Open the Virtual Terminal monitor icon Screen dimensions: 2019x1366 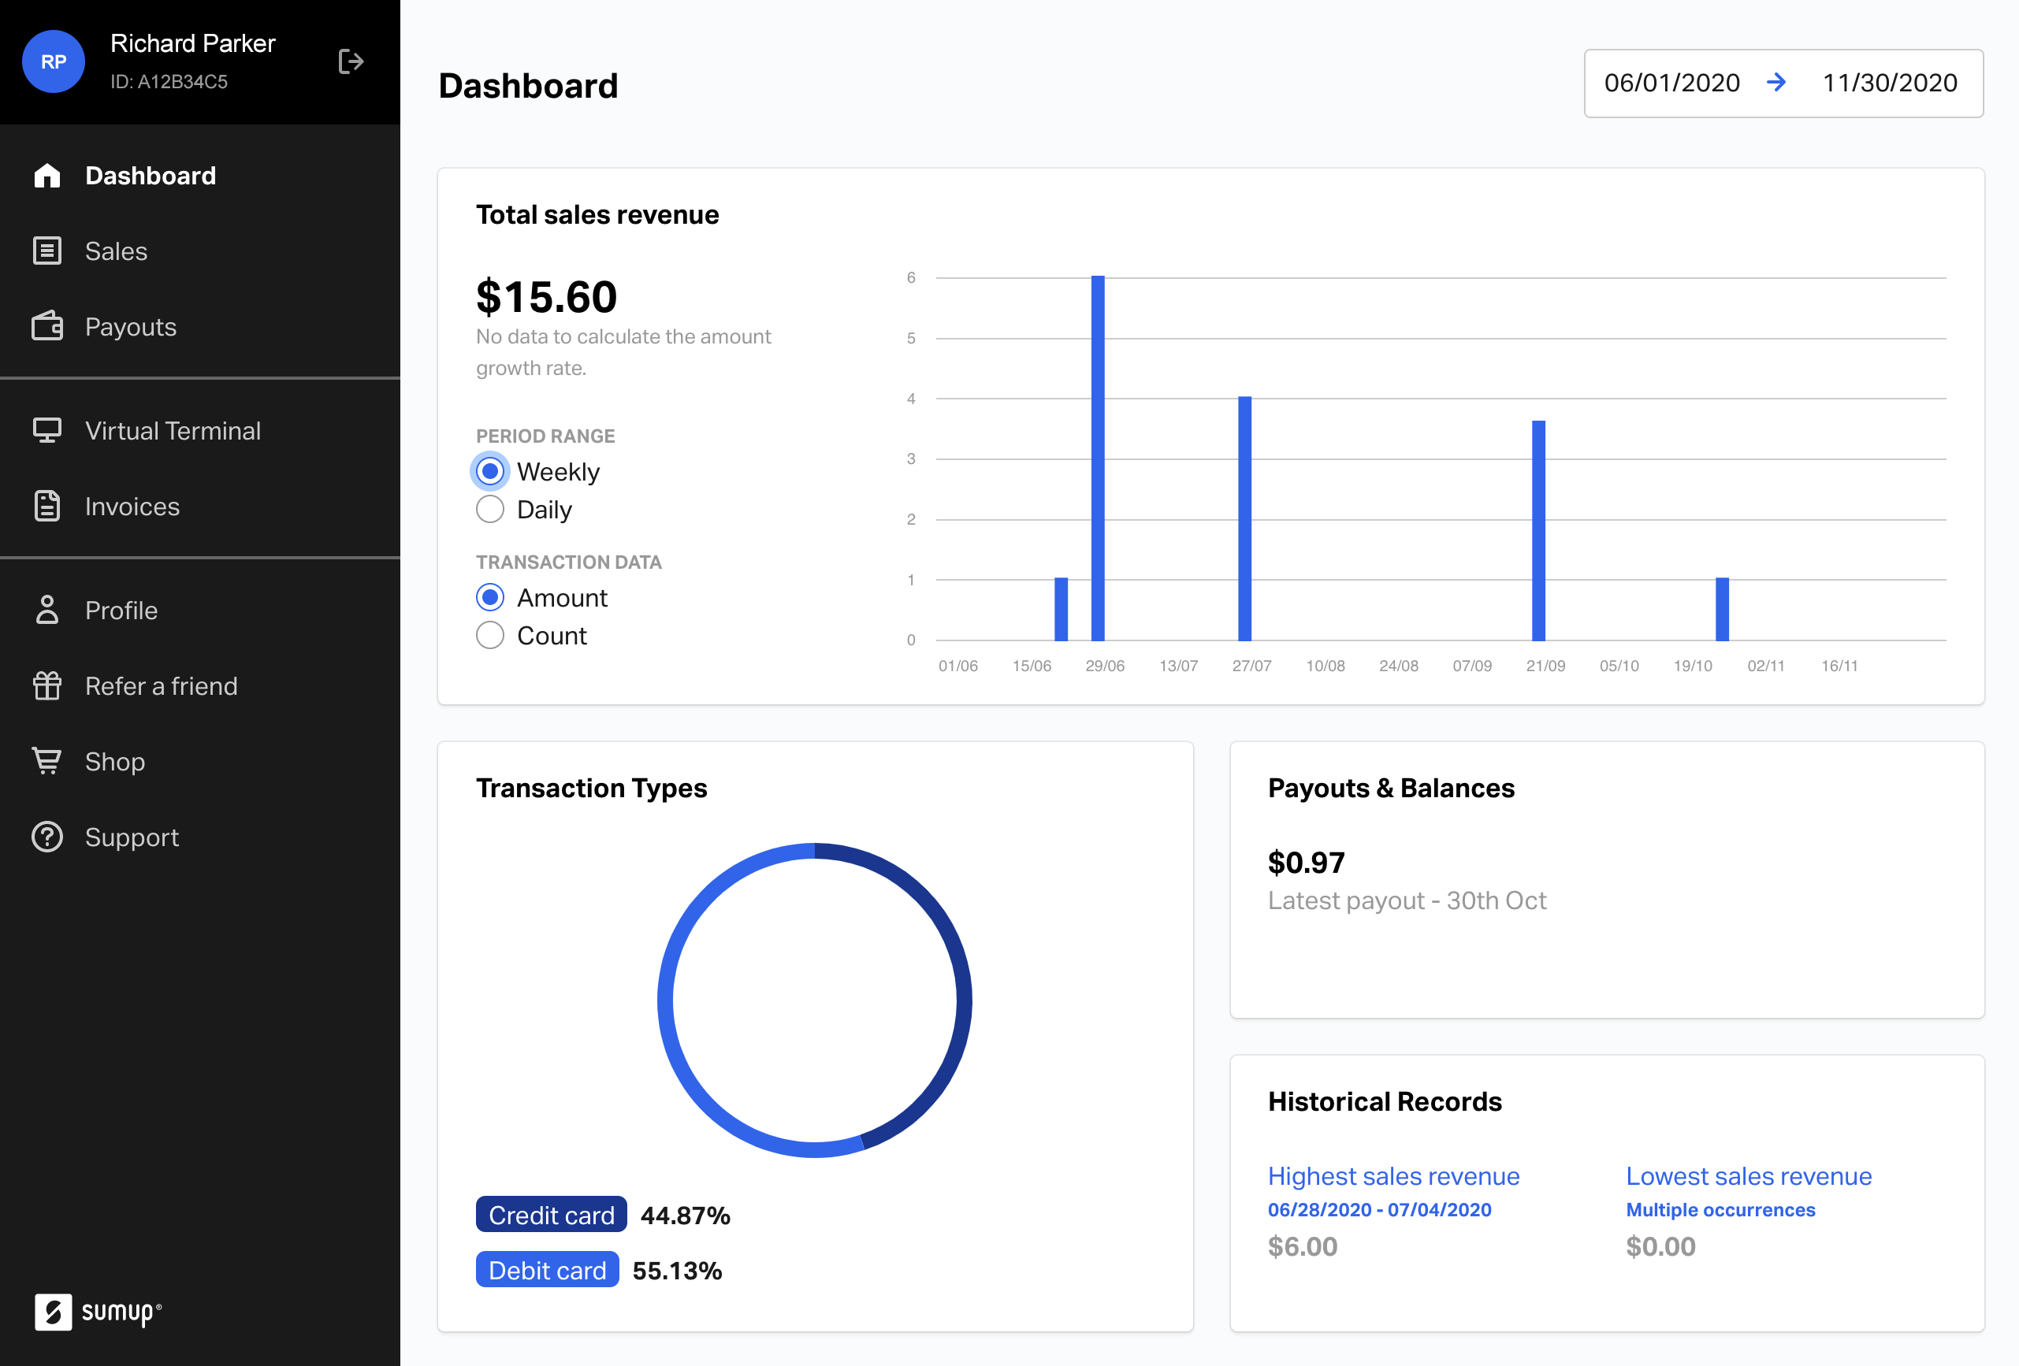coord(47,430)
